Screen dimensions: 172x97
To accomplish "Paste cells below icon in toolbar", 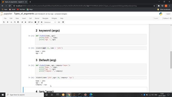I will pyautogui.click(x=18, y=22).
